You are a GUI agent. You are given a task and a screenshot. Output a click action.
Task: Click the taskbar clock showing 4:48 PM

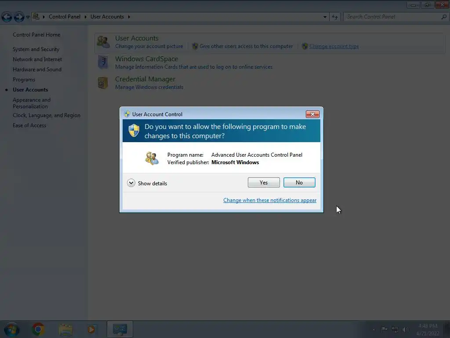428,330
